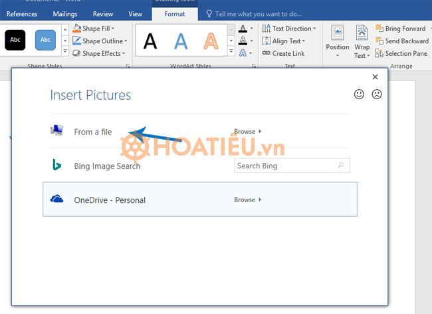Select the blue Abc shape style
432x314 pixels.
tap(46, 40)
